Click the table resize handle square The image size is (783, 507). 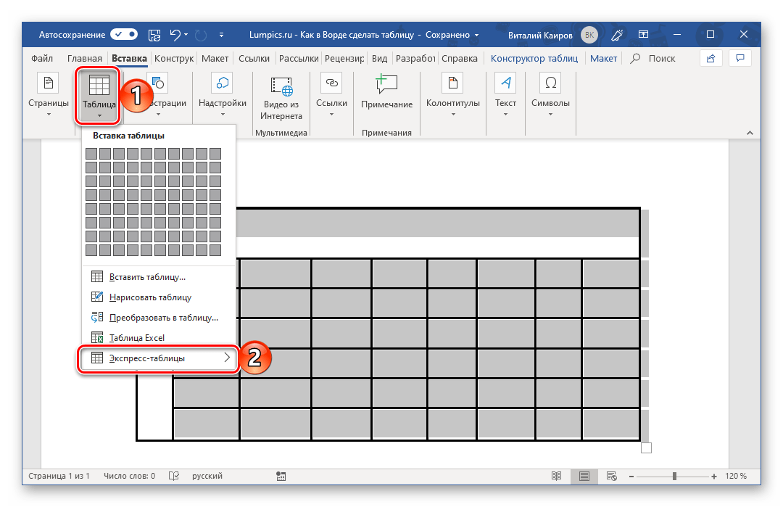coord(646,448)
